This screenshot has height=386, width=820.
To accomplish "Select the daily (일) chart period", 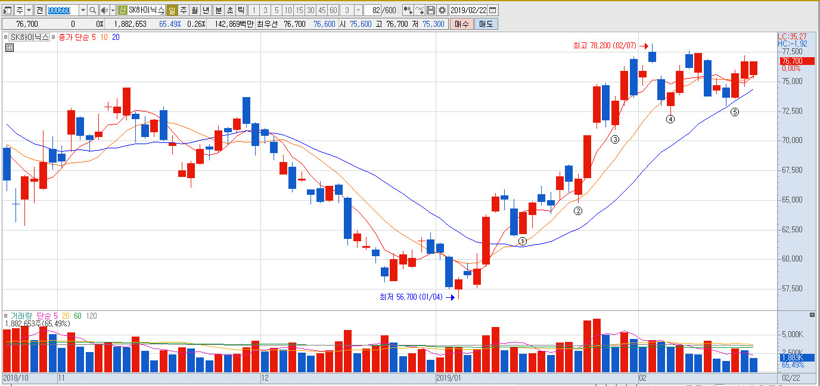I will 172,10.
